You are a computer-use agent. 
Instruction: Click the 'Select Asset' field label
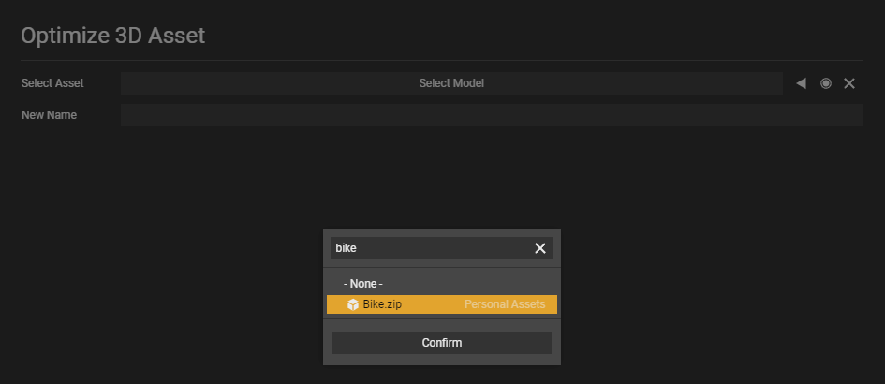(52, 83)
